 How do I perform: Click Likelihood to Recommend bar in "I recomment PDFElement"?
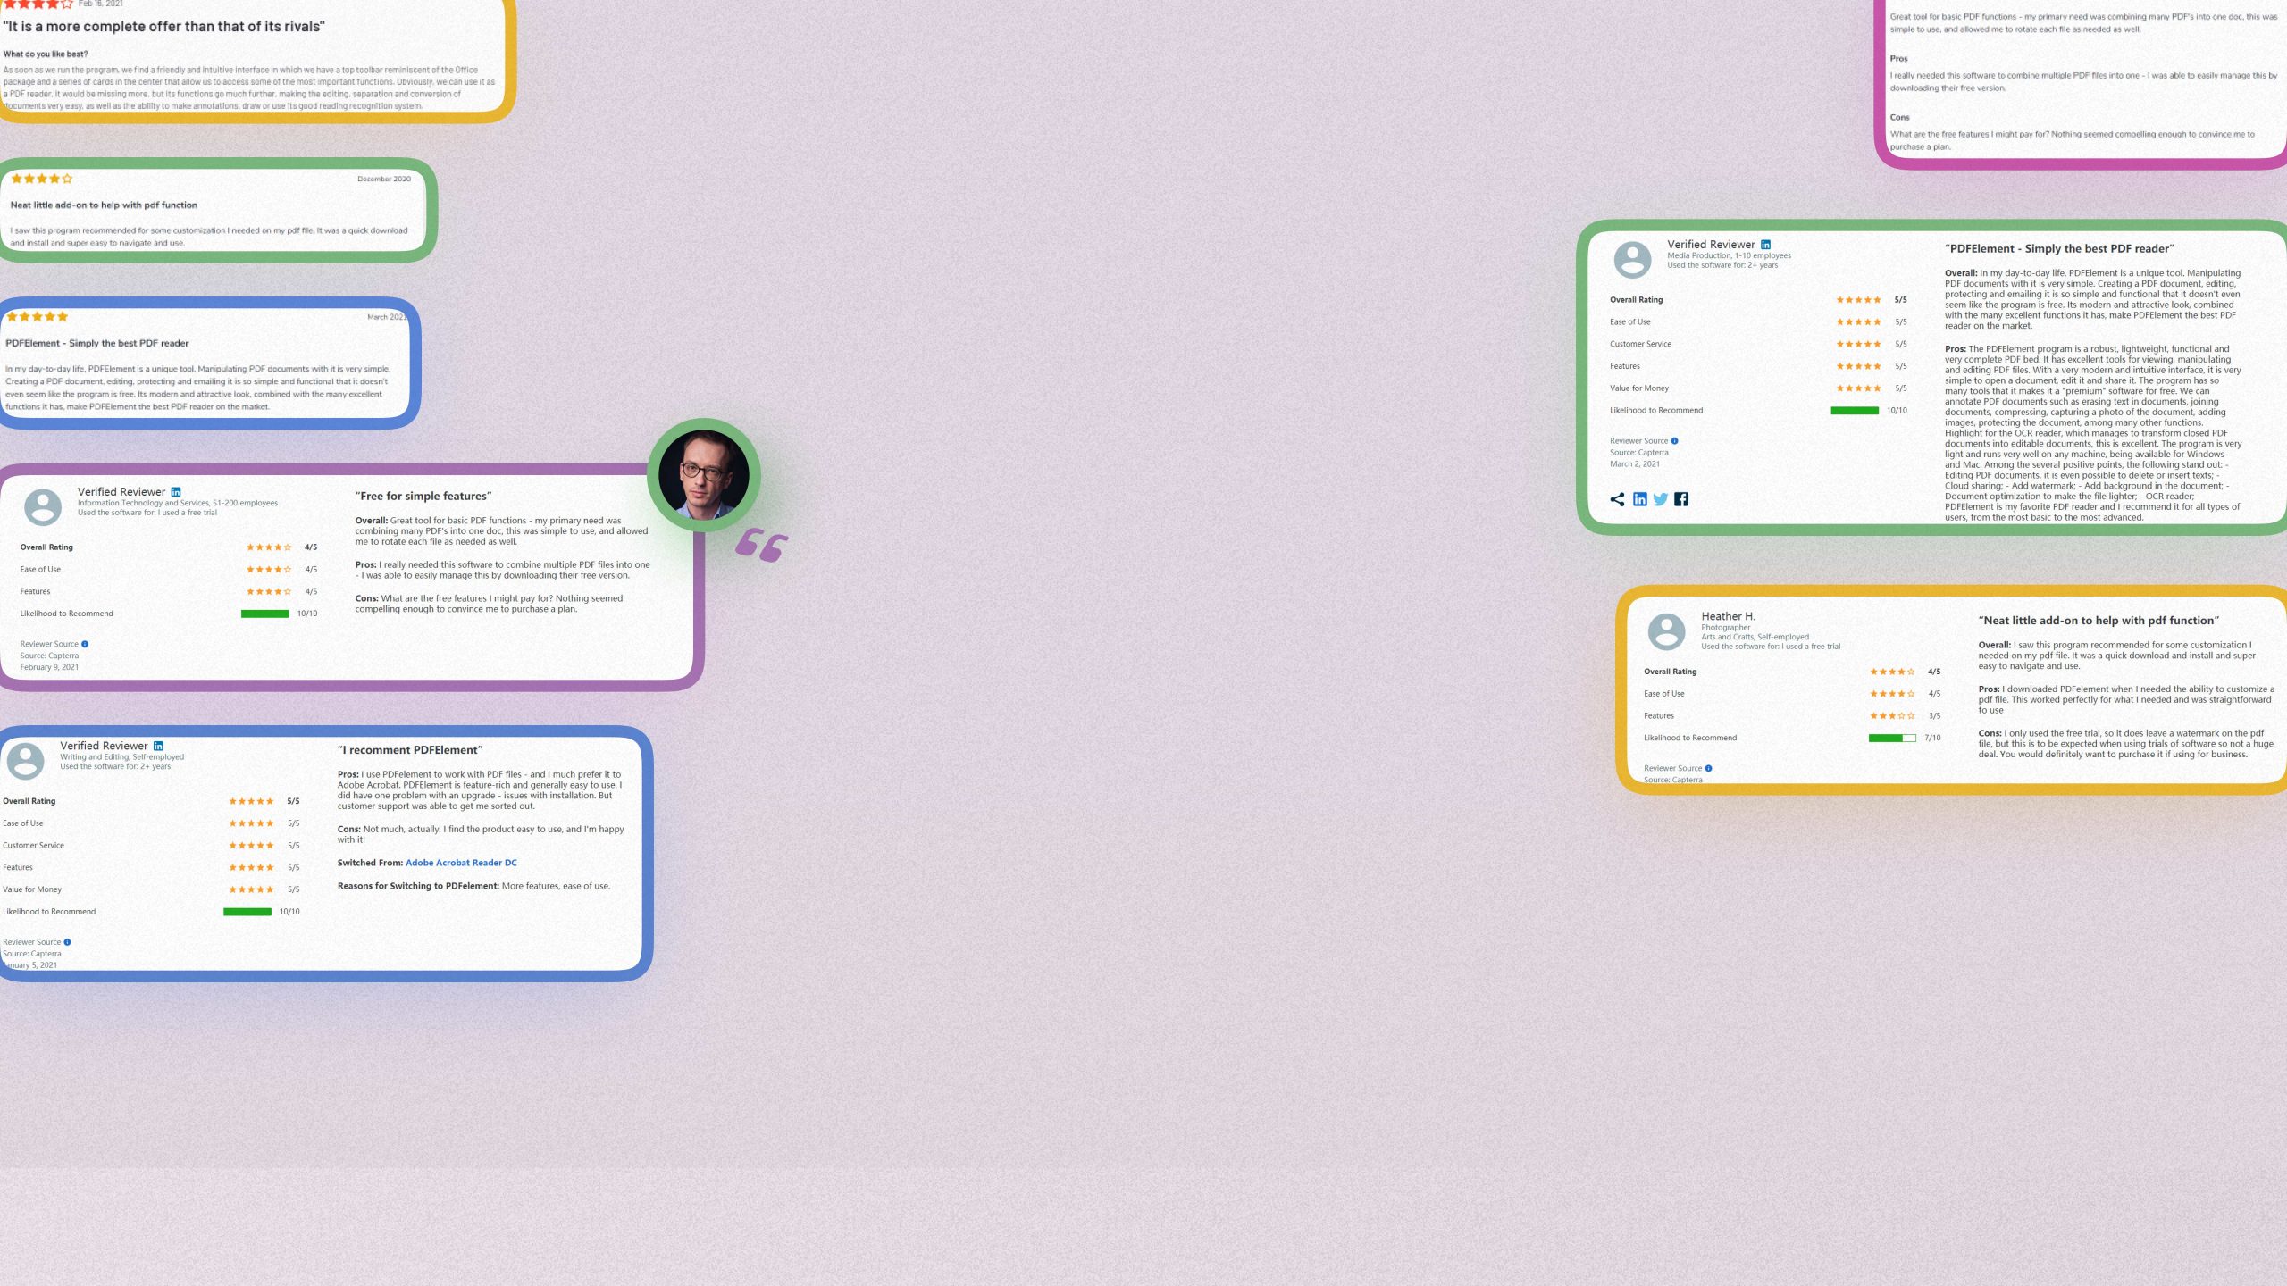[247, 912]
